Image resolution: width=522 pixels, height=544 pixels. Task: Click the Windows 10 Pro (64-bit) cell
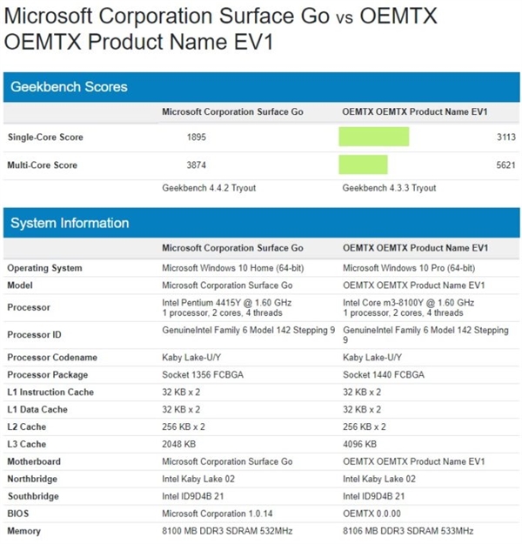pos(409,268)
